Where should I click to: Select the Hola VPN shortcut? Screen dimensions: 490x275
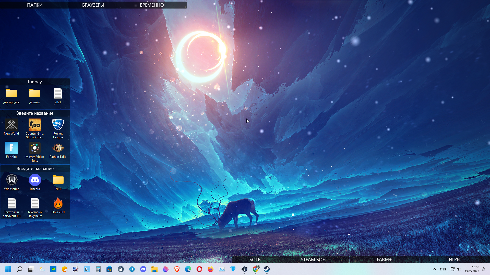click(x=58, y=206)
